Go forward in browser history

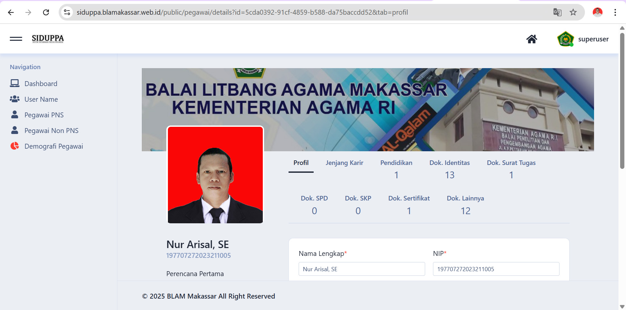pyautogui.click(x=28, y=12)
